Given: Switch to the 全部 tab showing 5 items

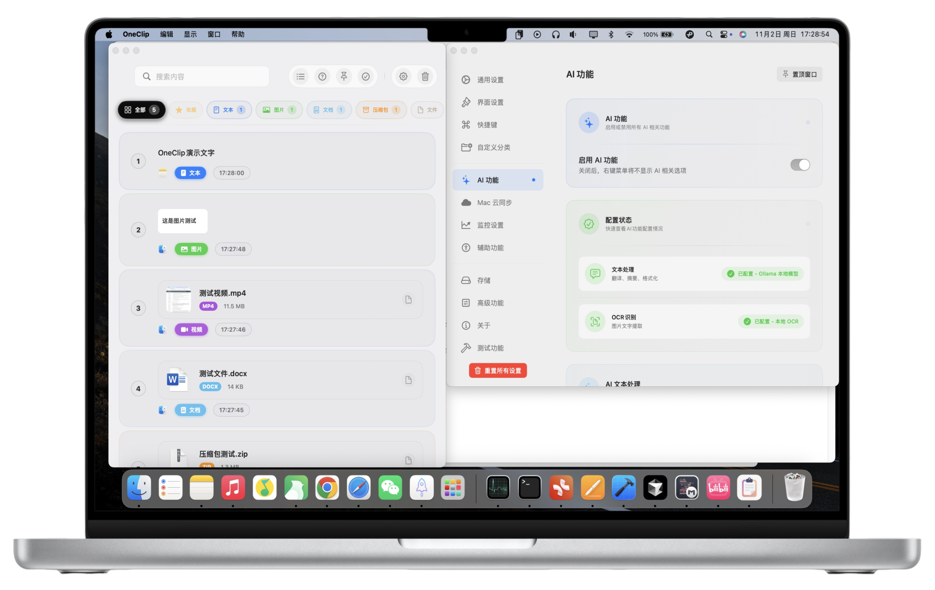Looking at the screenshot, I should click(141, 110).
